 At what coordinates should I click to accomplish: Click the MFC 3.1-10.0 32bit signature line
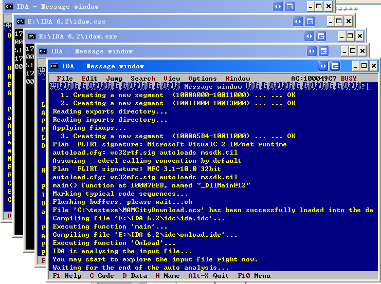(x=137, y=169)
